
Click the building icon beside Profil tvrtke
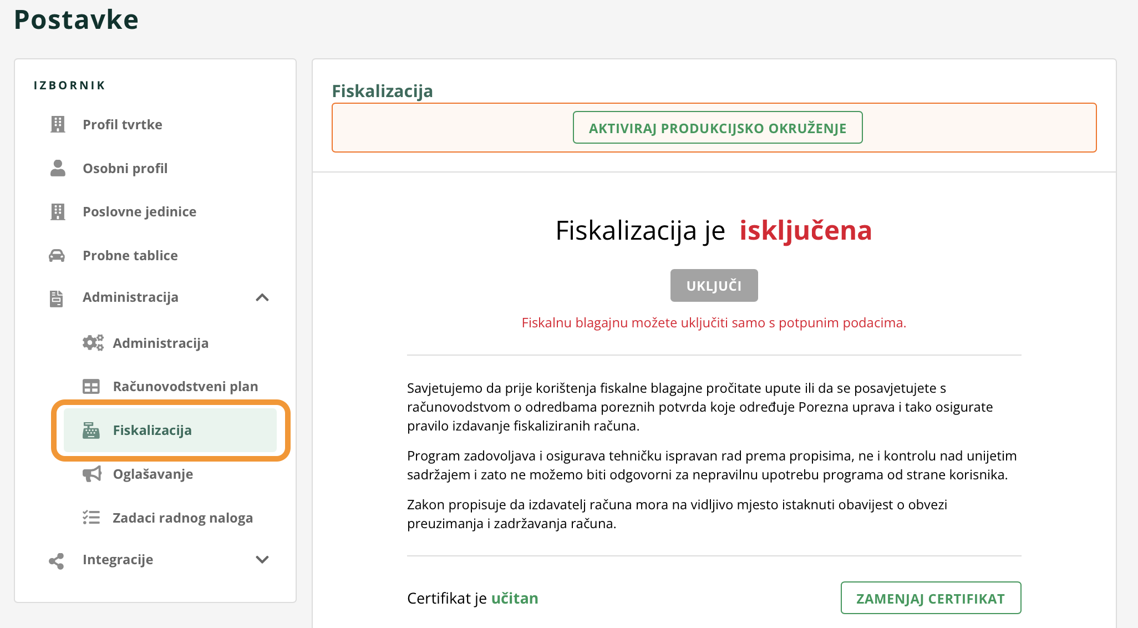(58, 124)
